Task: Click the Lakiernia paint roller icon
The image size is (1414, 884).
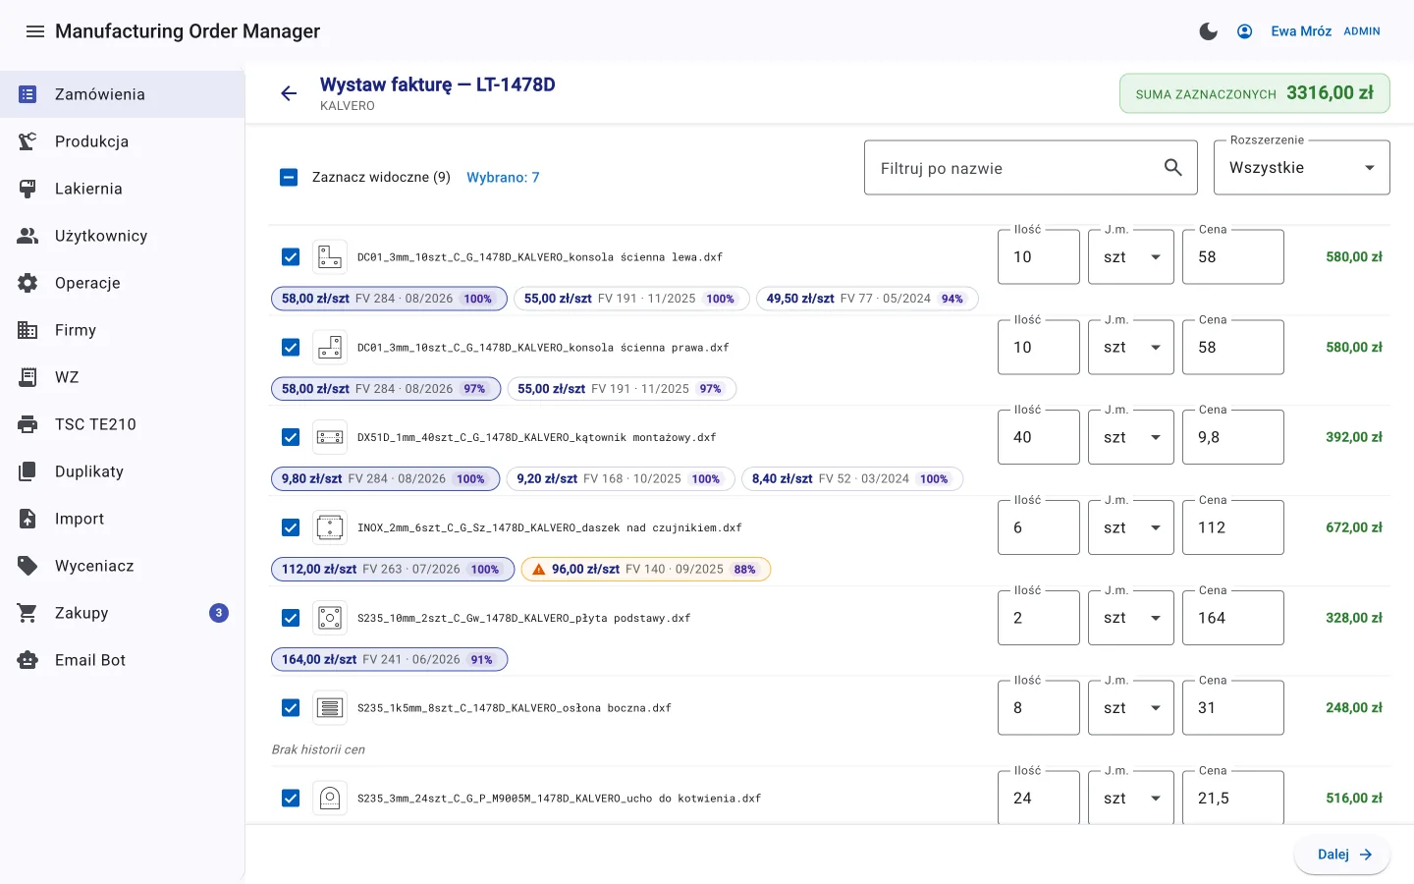Action: (x=27, y=189)
